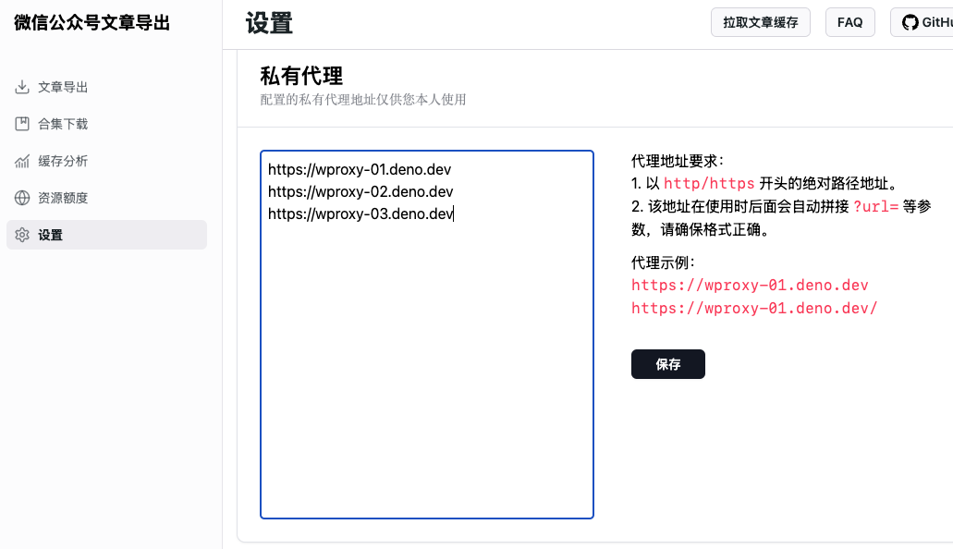Save proxies with the 保存 button
The image size is (953, 549).
pyautogui.click(x=668, y=364)
